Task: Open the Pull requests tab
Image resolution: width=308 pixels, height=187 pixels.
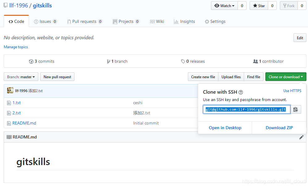Action: [x=85, y=21]
